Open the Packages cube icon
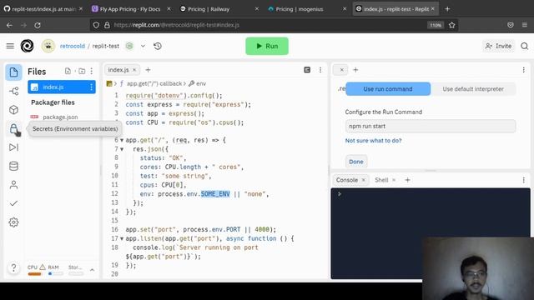The width and height of the screenshot is (534, 300). pyautogui.click(x=13, y=110)
